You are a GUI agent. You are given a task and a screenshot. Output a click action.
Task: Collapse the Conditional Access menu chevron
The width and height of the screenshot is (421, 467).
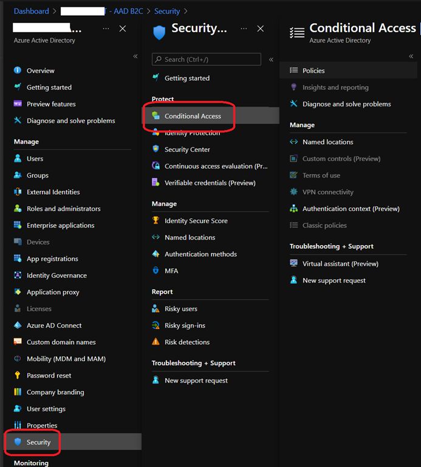[411, 57]
